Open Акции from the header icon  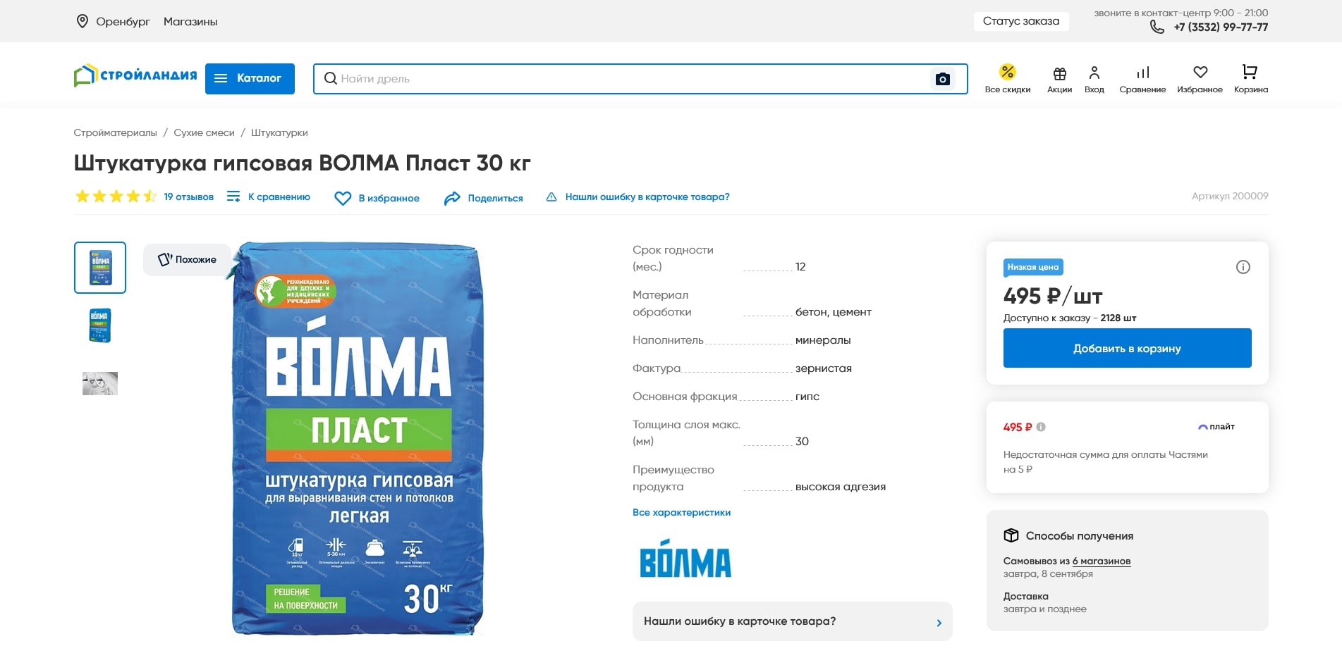pos(1060,73)
